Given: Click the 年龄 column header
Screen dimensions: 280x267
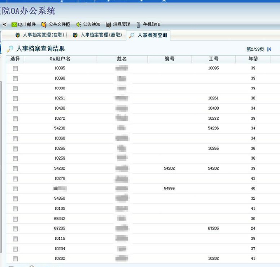Looking at the screenshot, I should point(253,59).
